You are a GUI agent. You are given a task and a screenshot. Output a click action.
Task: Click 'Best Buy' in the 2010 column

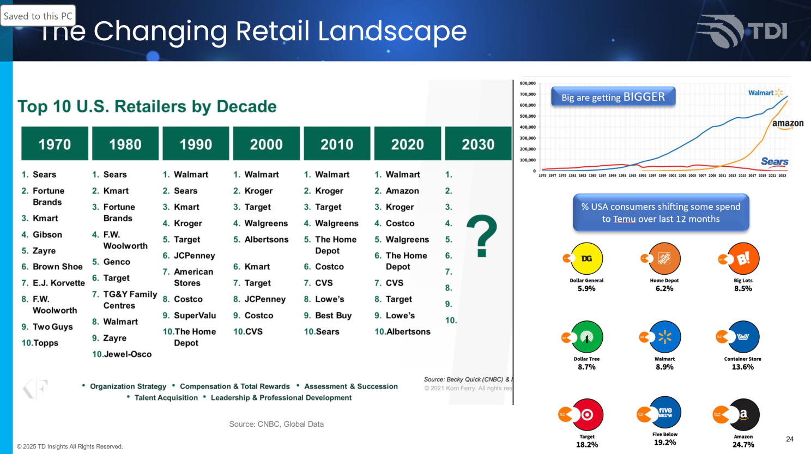coord(333,316)
